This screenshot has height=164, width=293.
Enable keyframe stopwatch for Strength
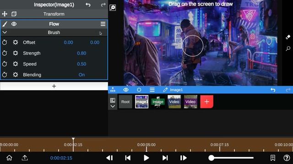coord(5,53)
